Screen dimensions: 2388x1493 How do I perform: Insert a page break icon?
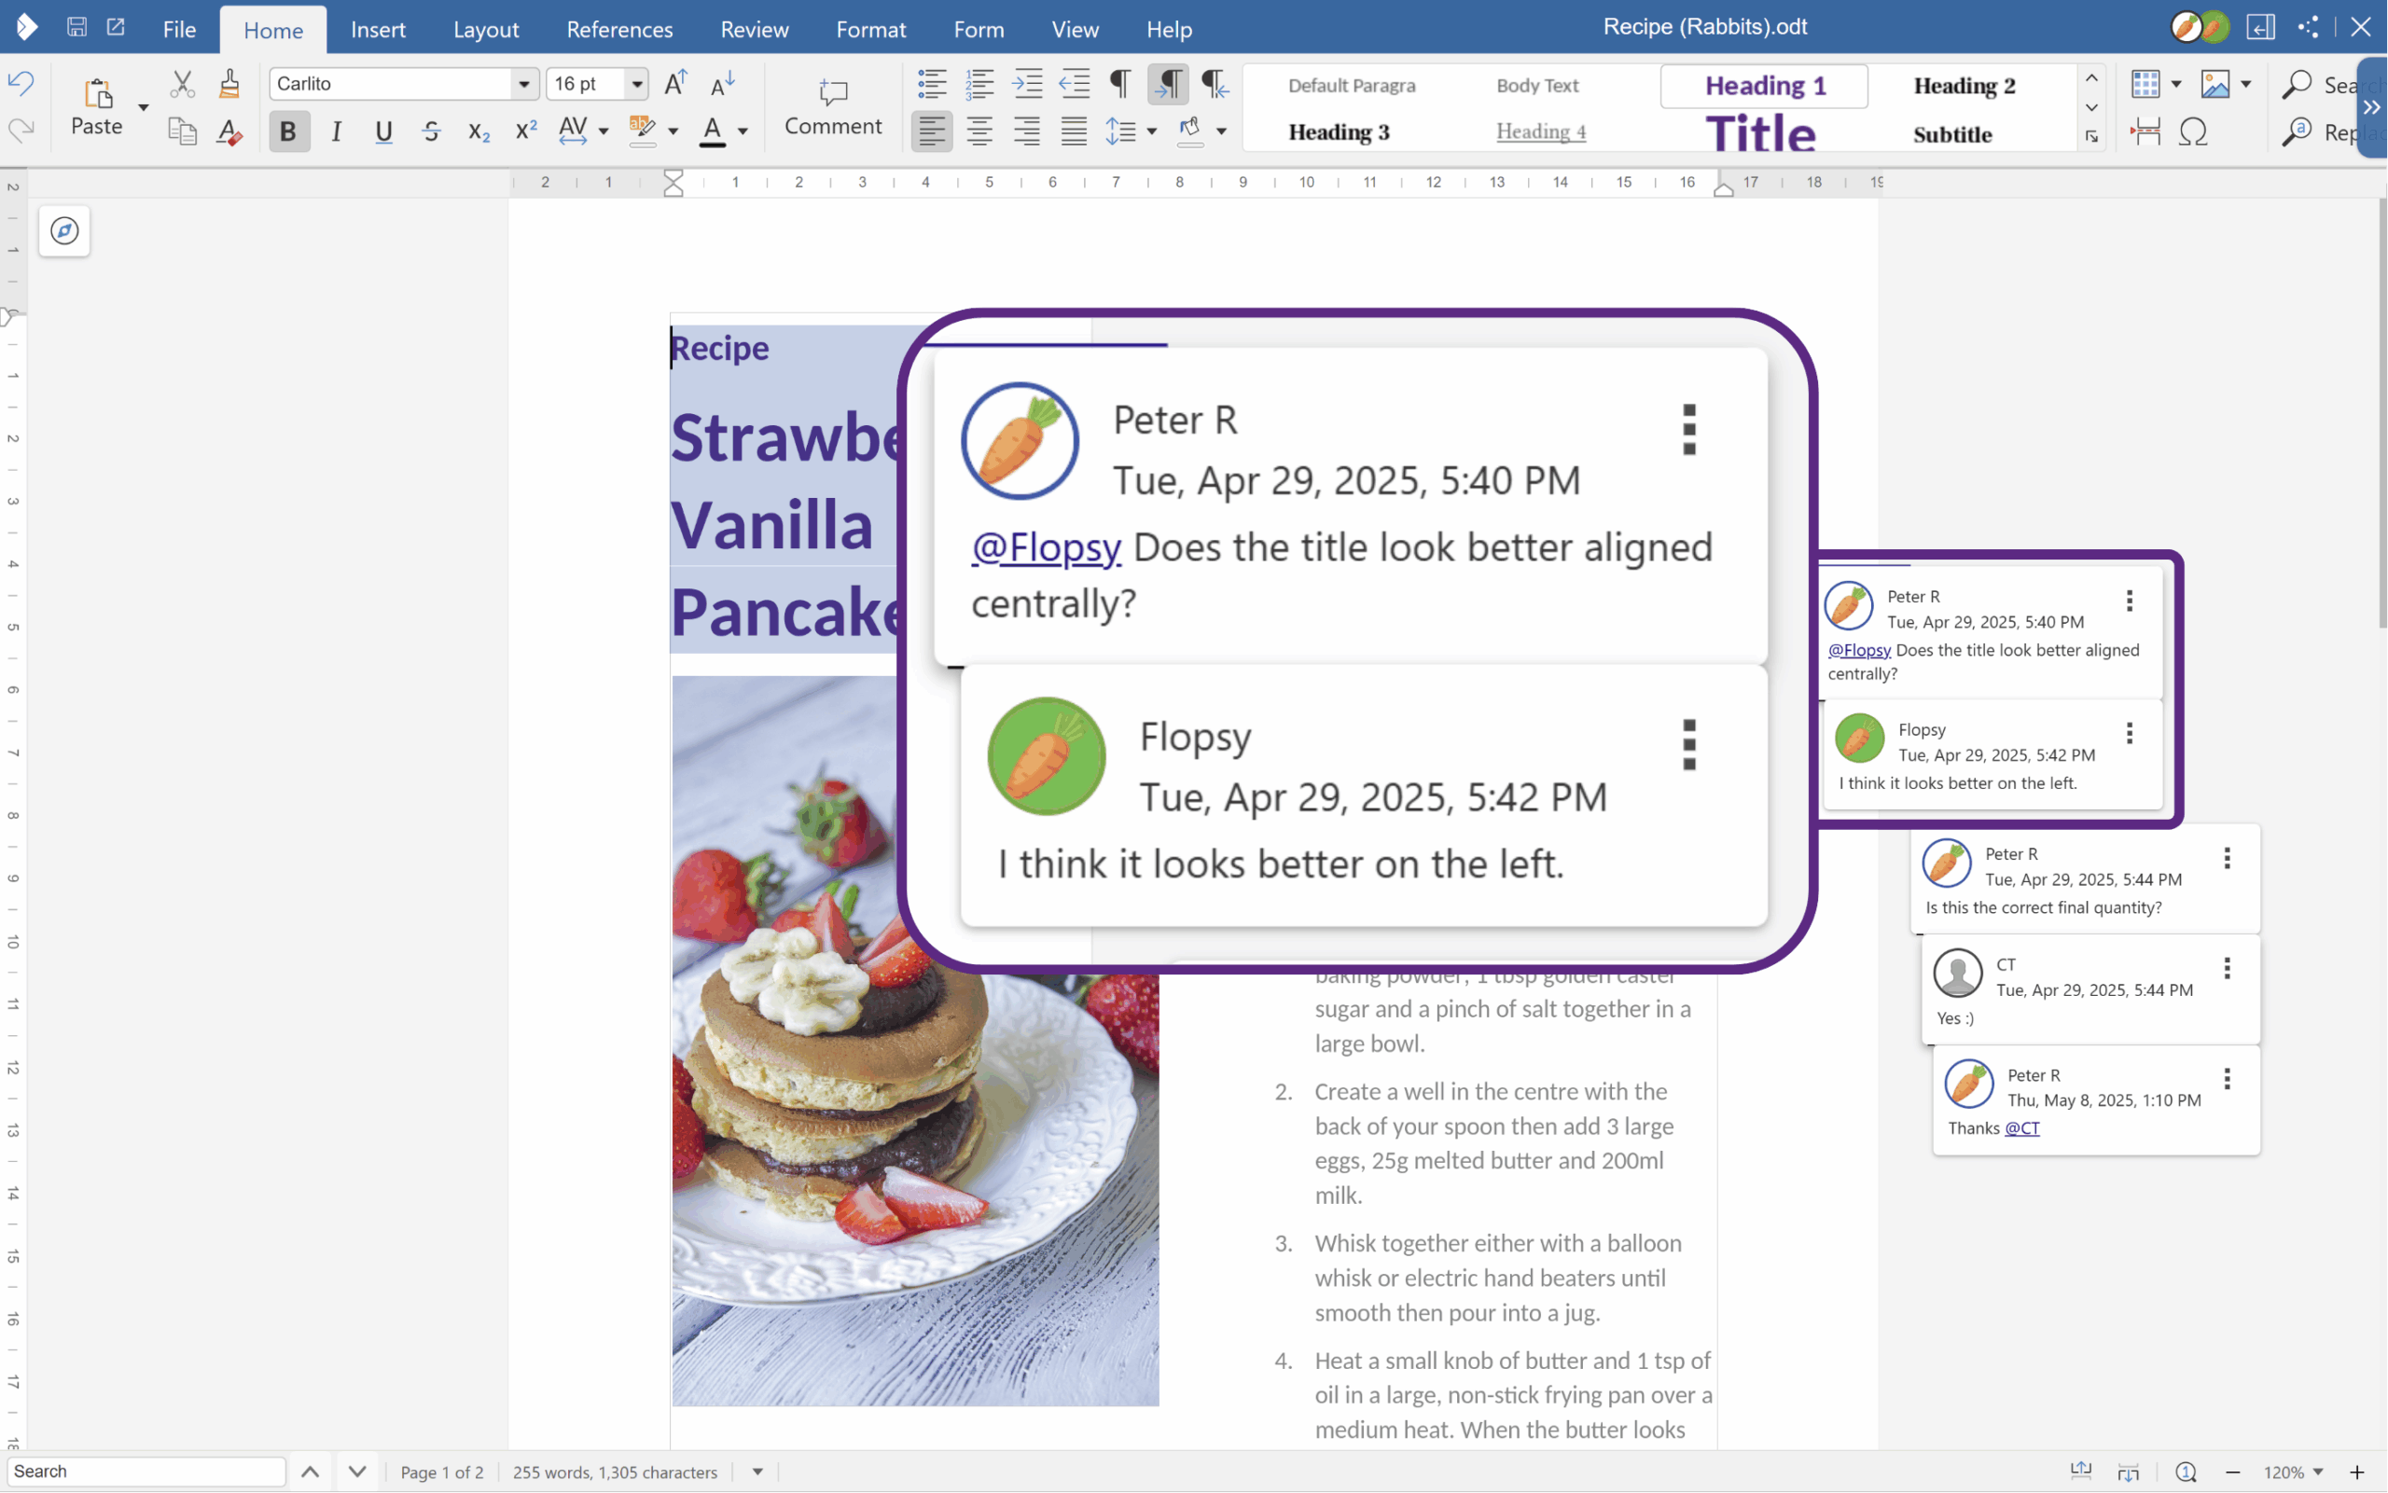point(2145,131)
